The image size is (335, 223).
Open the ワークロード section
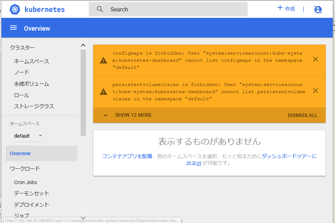point(25,169)
